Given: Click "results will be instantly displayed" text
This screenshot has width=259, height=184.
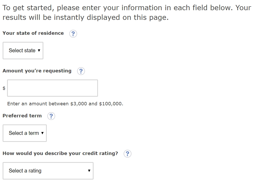Looking at the screenshot, I should 85,18.
